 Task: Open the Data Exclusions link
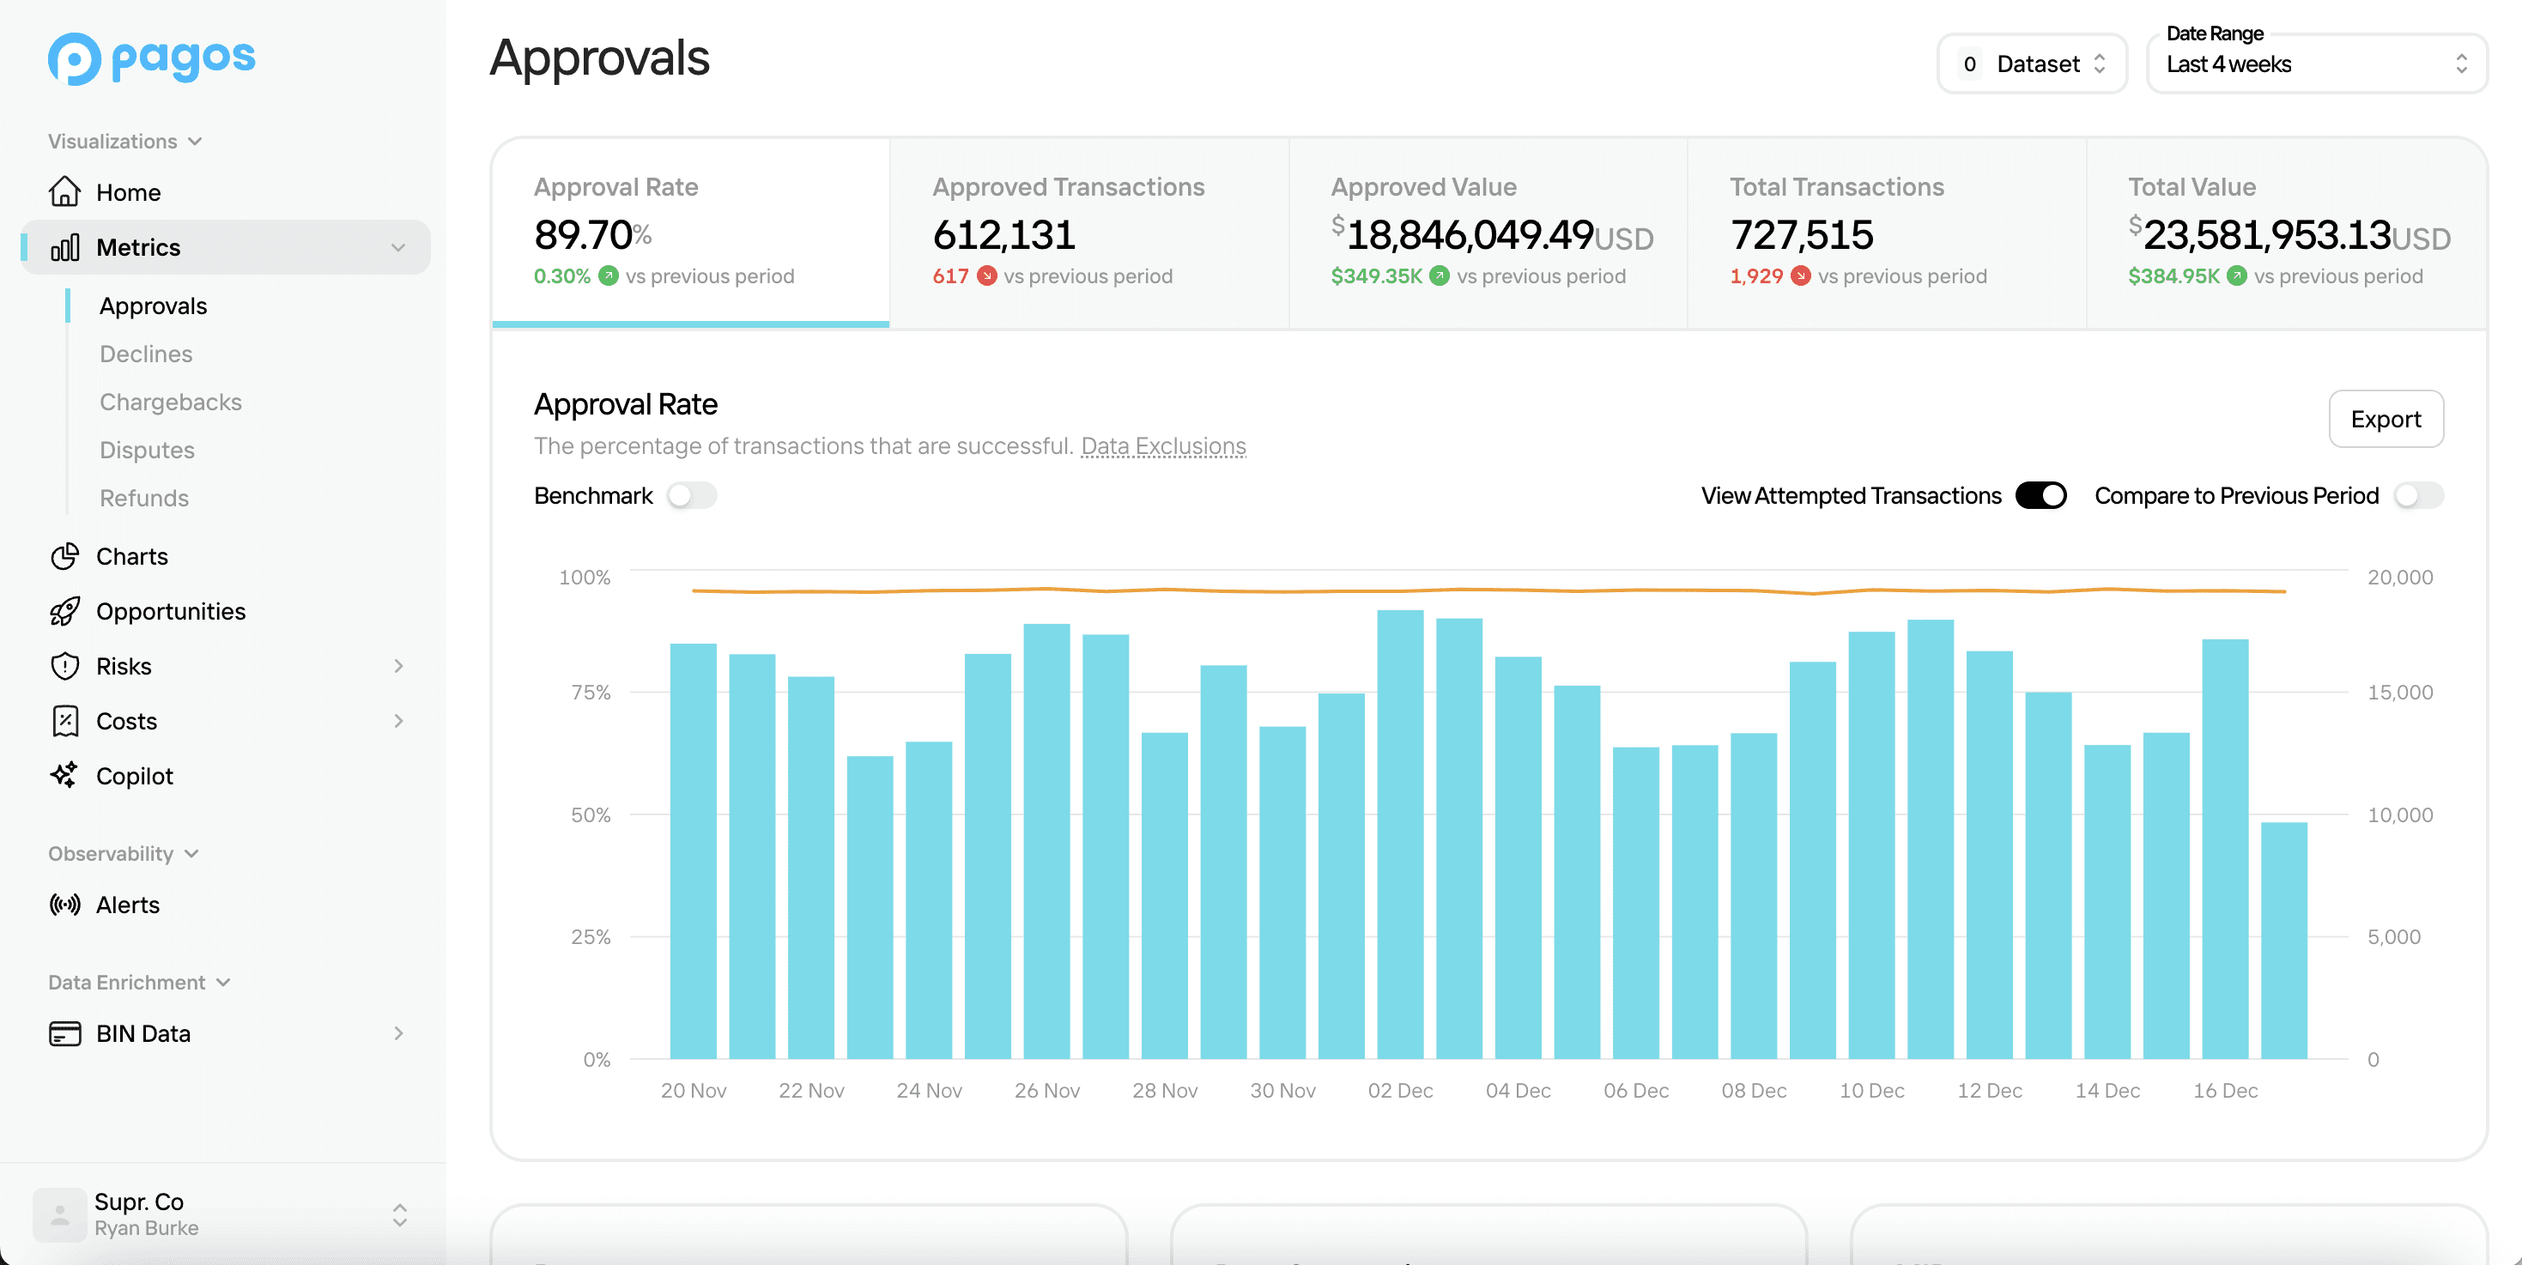tap(1163, 445)
